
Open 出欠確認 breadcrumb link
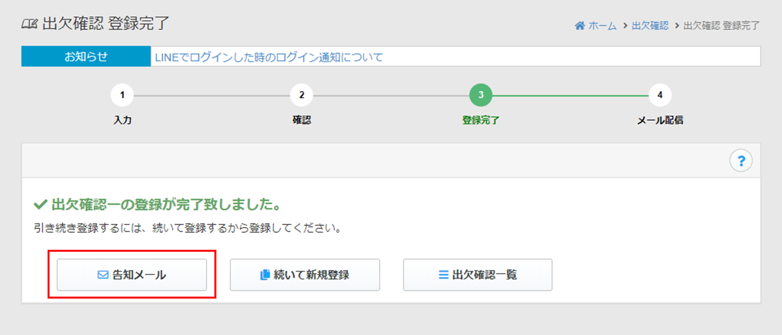coord(650,25)
